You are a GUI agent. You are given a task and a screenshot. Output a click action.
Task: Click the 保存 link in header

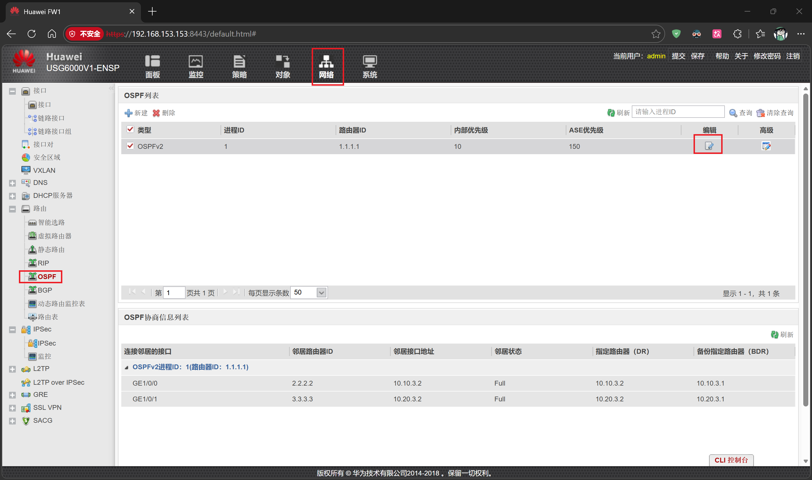697,56
